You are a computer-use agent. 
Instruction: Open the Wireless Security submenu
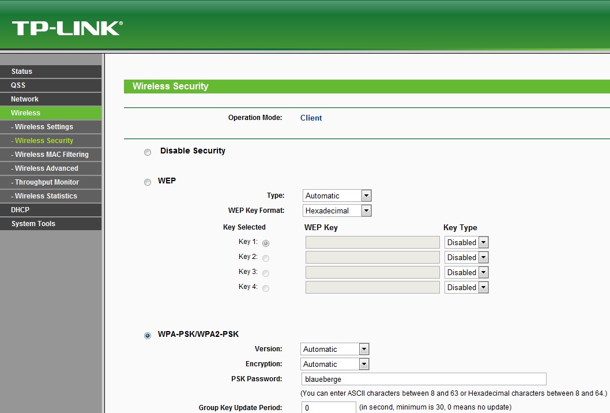click(51, 141)
